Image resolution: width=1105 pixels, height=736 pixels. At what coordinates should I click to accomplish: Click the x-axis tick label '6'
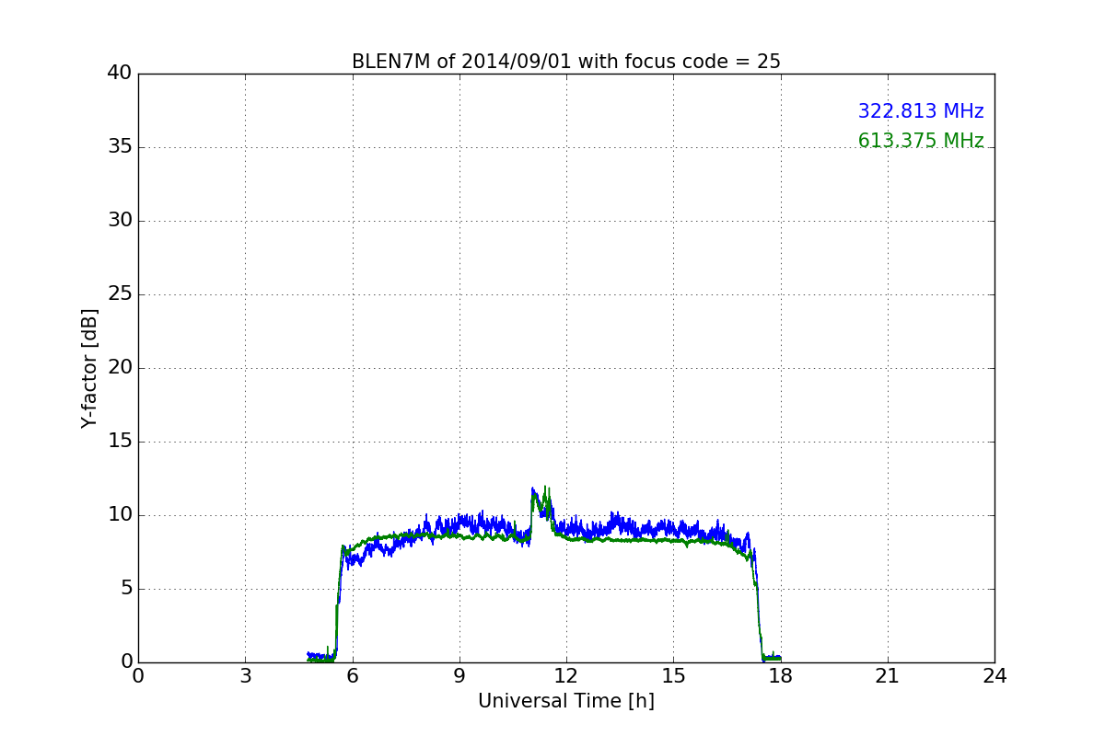coord(353,676)
